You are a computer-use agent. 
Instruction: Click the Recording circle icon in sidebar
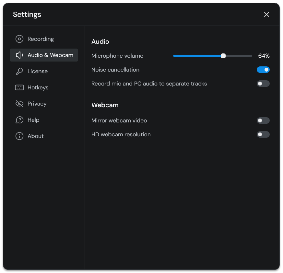(x=19, y=39)
